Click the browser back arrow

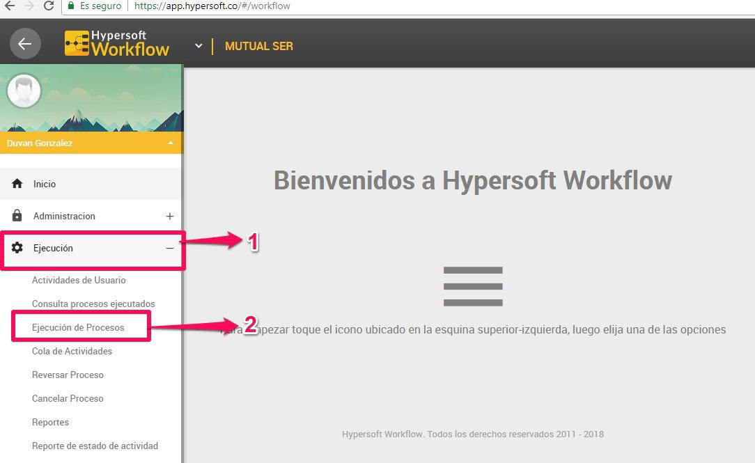(x=9, y=6)
